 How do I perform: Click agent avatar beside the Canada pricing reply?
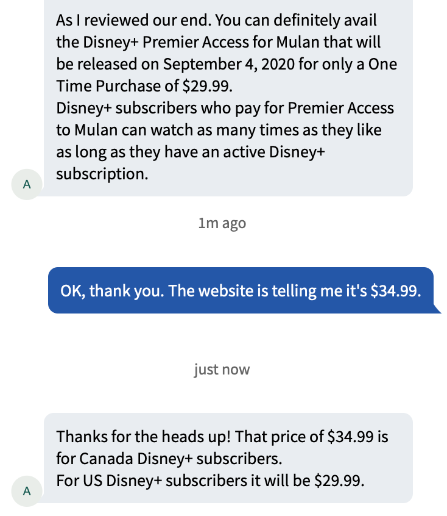(26, 490)
